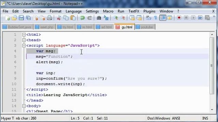218x122 pixels.
Task: Toggle word wrap in the toolbar
Action: (149, 18)
